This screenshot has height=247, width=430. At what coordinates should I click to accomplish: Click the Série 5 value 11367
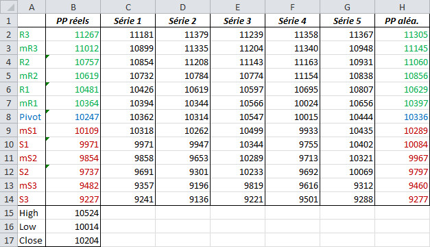pyautogui.click(x=347, y=34)
